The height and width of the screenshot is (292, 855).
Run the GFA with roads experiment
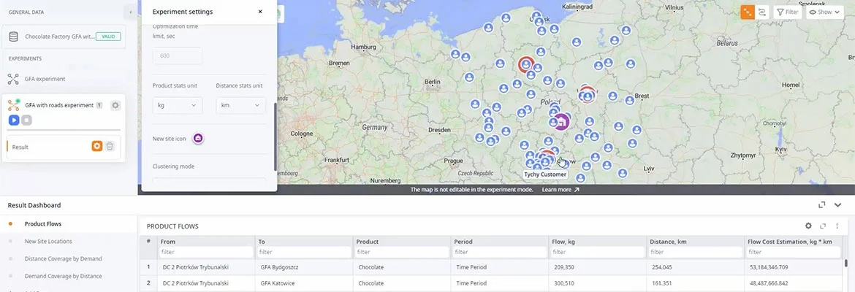(x=14, y=120)
